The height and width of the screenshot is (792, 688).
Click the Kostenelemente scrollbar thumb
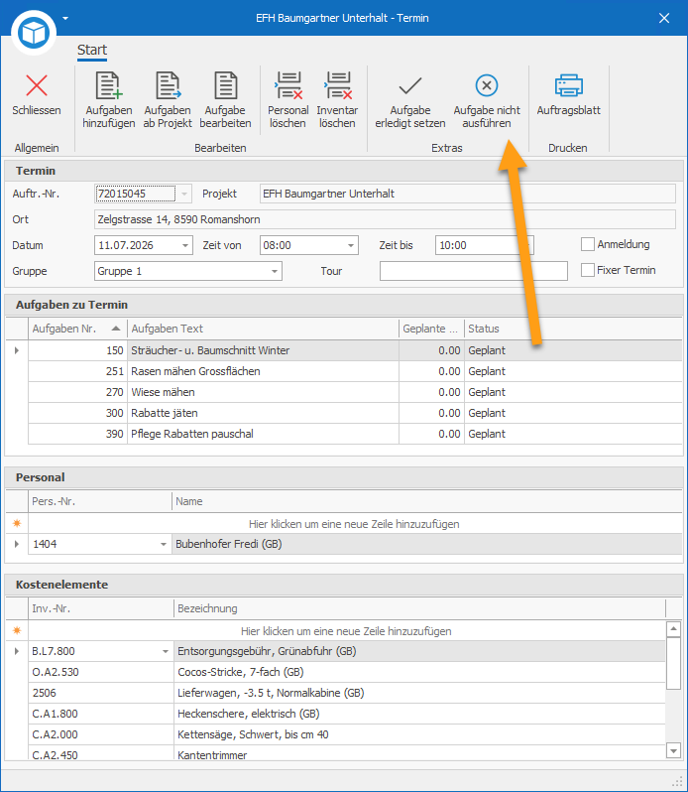tap(673, 663)
